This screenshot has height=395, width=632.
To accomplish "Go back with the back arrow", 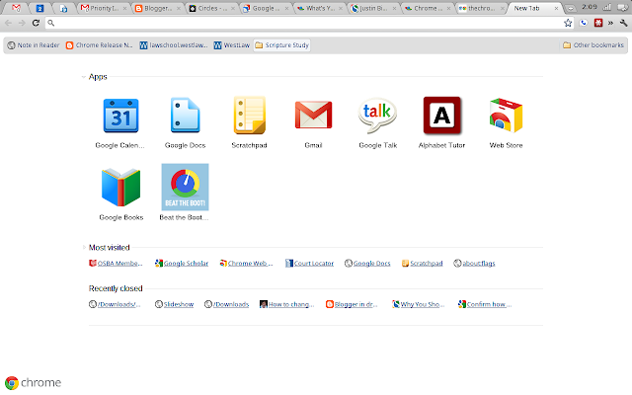I will (x=9, y=23).
